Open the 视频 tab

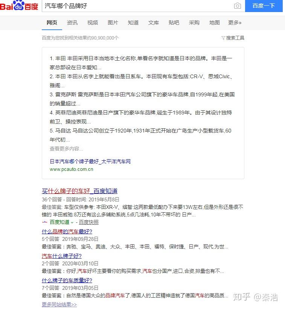click(x=93, y=23)
